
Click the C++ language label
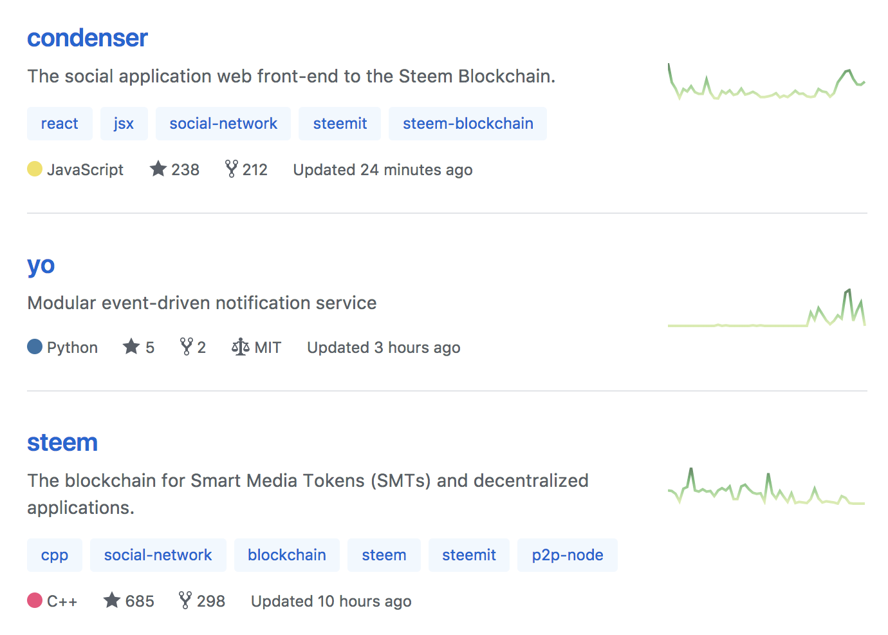click(x=62, y=602)
